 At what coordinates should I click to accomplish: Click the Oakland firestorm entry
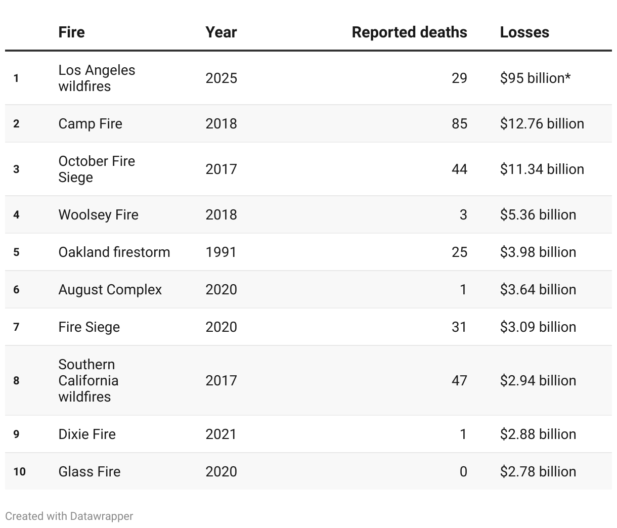[114, 252]
